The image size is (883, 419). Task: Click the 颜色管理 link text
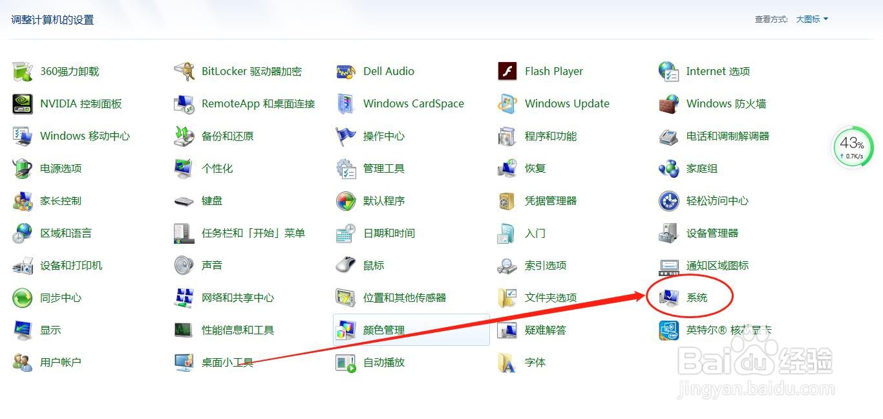(x=384, y=330)
